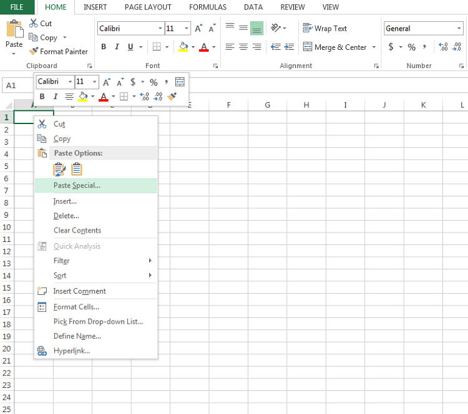Expand the Merge & Center dropdown arrow
Screen dimensions: 468x414
coord(374,47)
